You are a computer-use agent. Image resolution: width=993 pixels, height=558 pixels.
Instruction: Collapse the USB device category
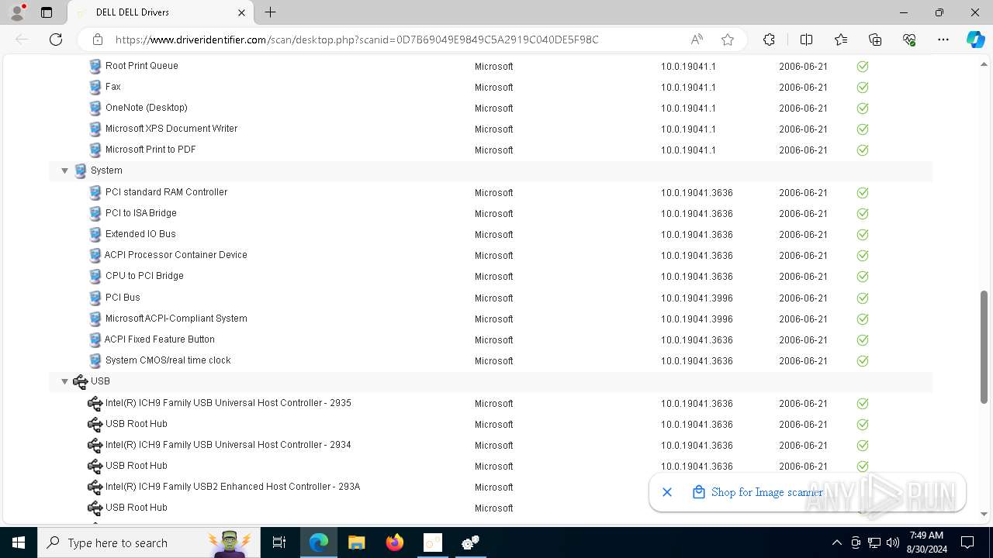point(65,381)
